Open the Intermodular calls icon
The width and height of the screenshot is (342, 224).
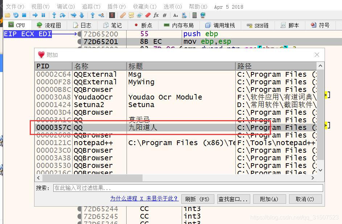click(184, 15)
